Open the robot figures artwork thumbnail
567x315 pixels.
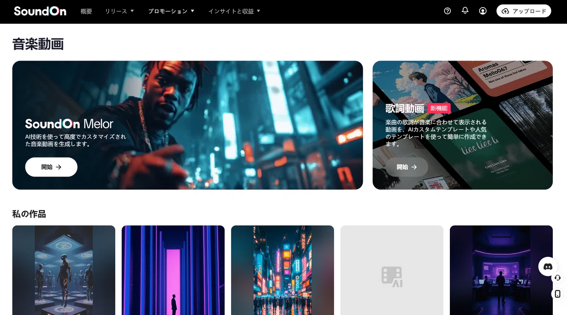coord(64,270)
